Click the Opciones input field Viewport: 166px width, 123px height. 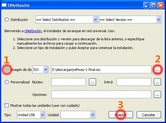[x=101, y=94]
